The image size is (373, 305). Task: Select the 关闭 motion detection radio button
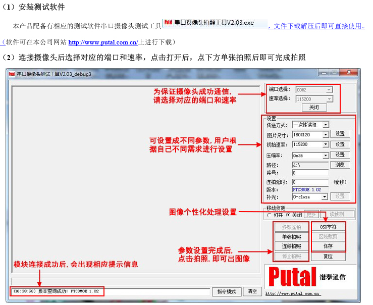288,215
